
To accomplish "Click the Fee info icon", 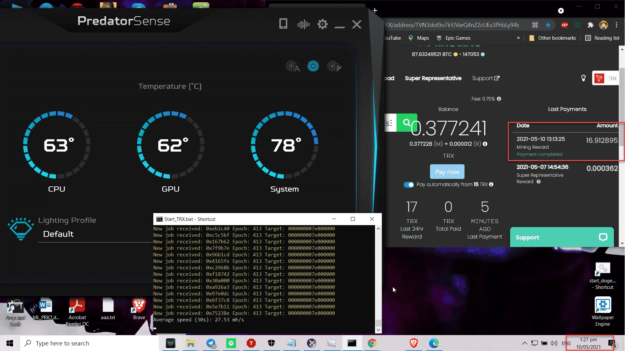I will [x=499, y=99].
